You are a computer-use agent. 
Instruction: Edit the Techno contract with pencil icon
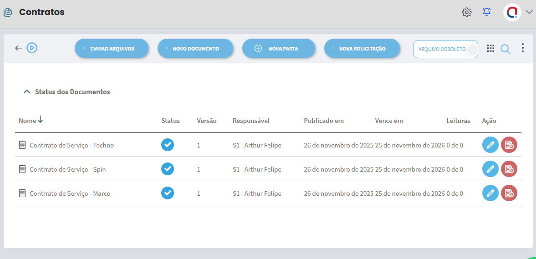click(490, 145)
